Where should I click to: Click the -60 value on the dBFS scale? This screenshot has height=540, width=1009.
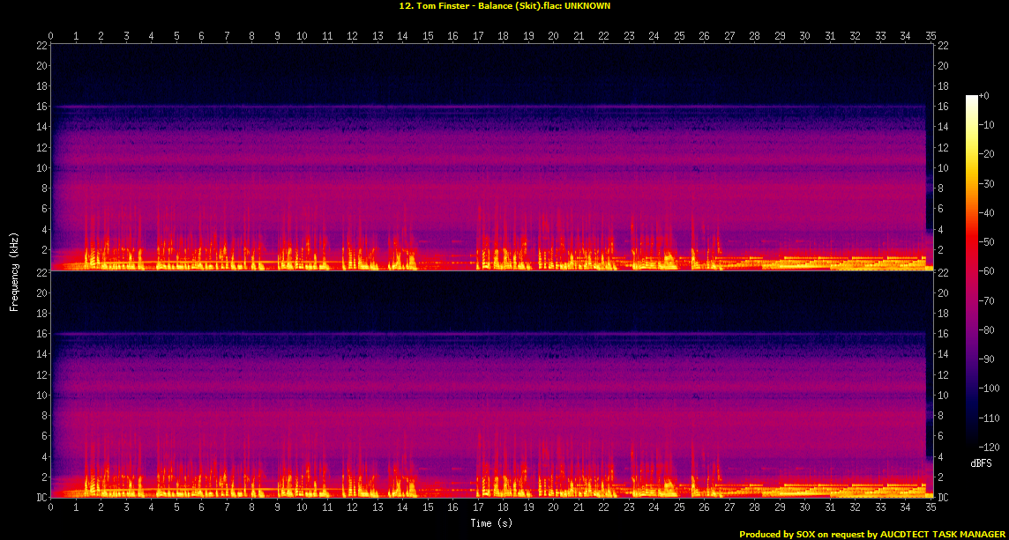[991, 272]
